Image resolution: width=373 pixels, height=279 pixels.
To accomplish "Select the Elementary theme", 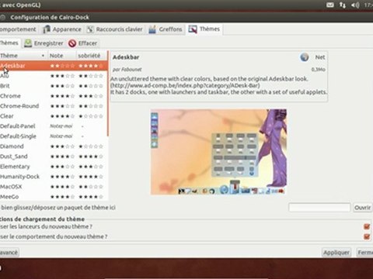I will pos(54,167).
